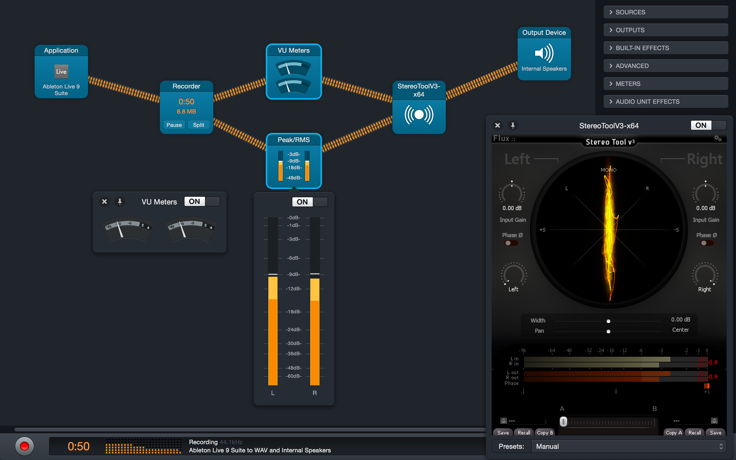Click the Copy B button
The height and width of the screenshot is (460, 736).
[x=545, y=432]
